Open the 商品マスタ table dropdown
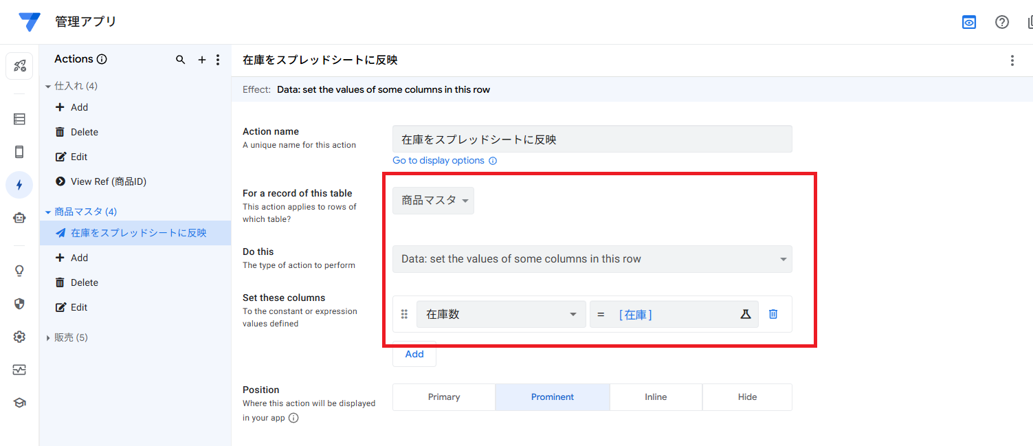 434,201
